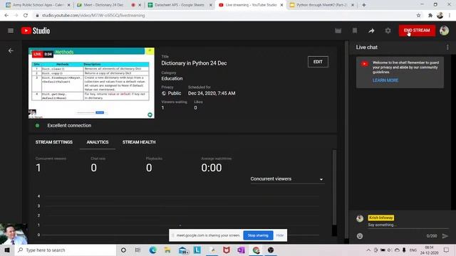Click the 'Public' privacy value
Image resolution: width=456 pixels, height=256 pixels.
(174, 93)
